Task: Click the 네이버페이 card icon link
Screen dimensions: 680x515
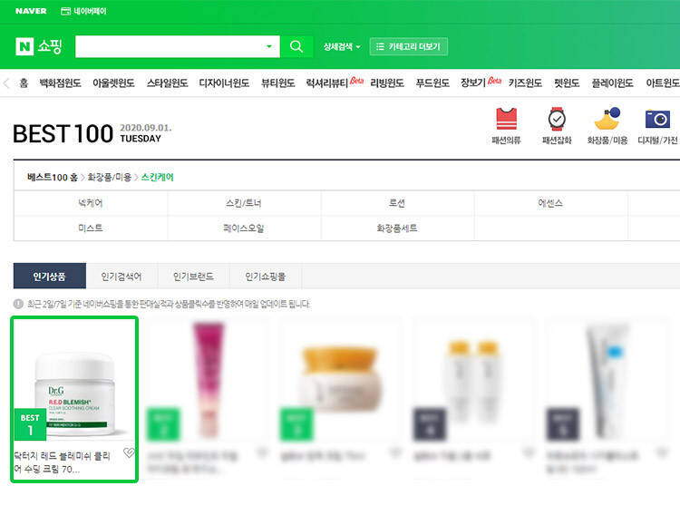Action: click(83, 11)
